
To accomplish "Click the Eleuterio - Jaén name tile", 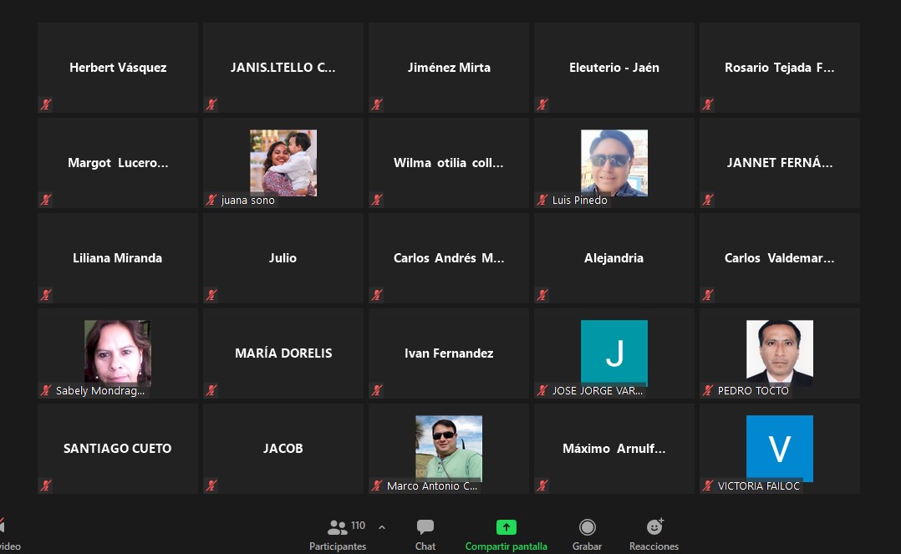I will [614, 68].
